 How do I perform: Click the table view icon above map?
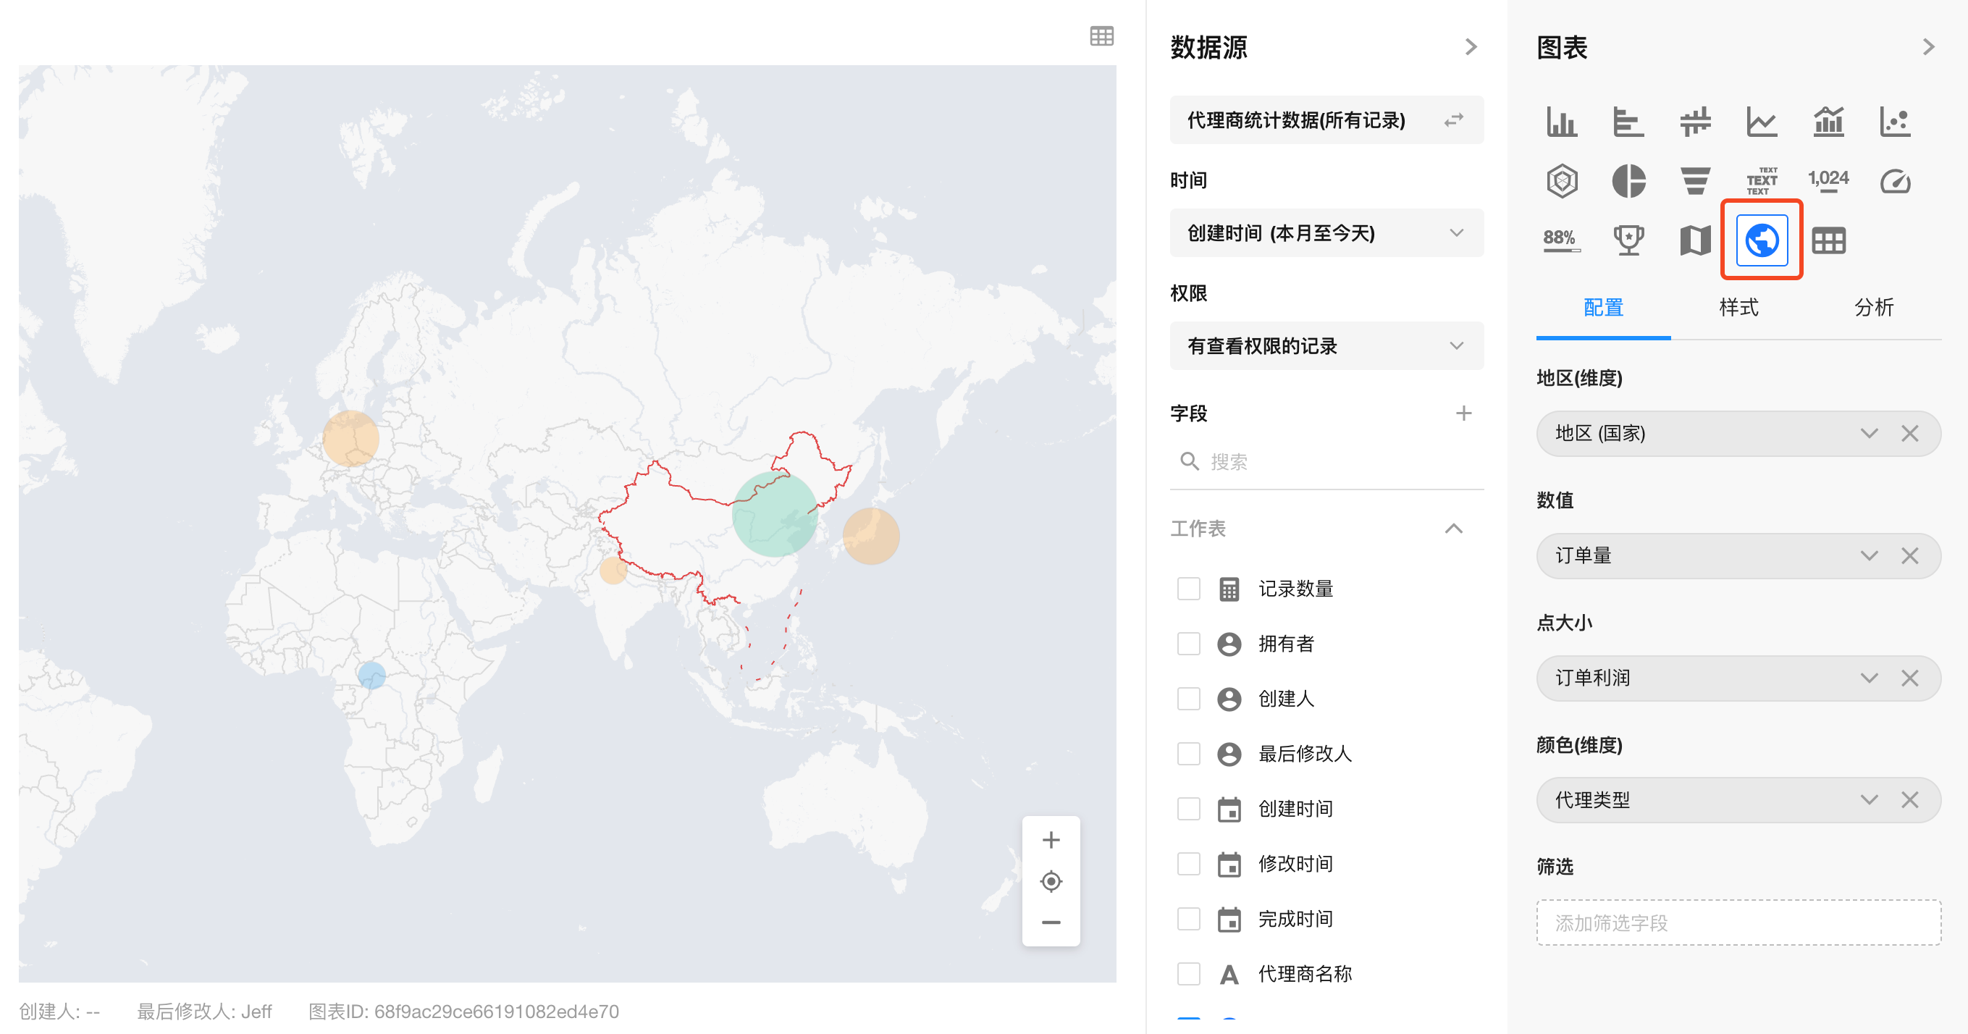point(1101,36)
